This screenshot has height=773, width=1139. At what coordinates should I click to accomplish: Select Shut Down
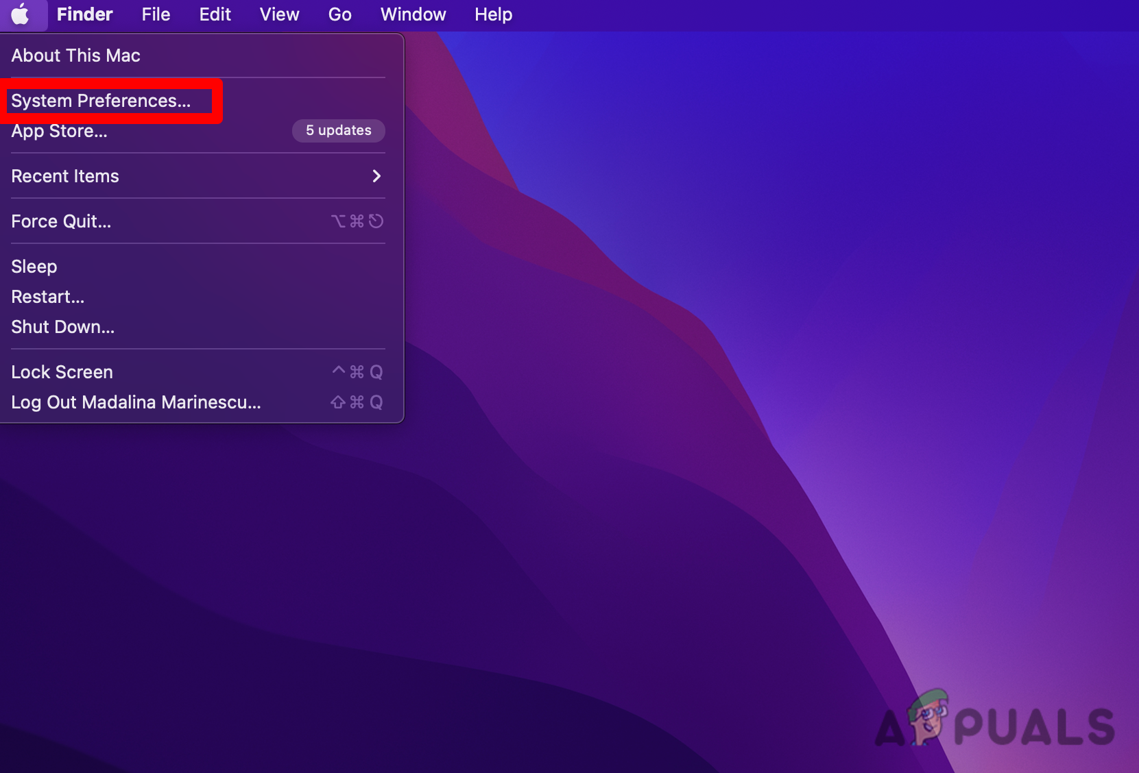click(x=62, y=327)
